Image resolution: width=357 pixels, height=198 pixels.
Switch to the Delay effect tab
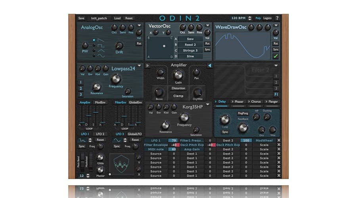point(221,102)
